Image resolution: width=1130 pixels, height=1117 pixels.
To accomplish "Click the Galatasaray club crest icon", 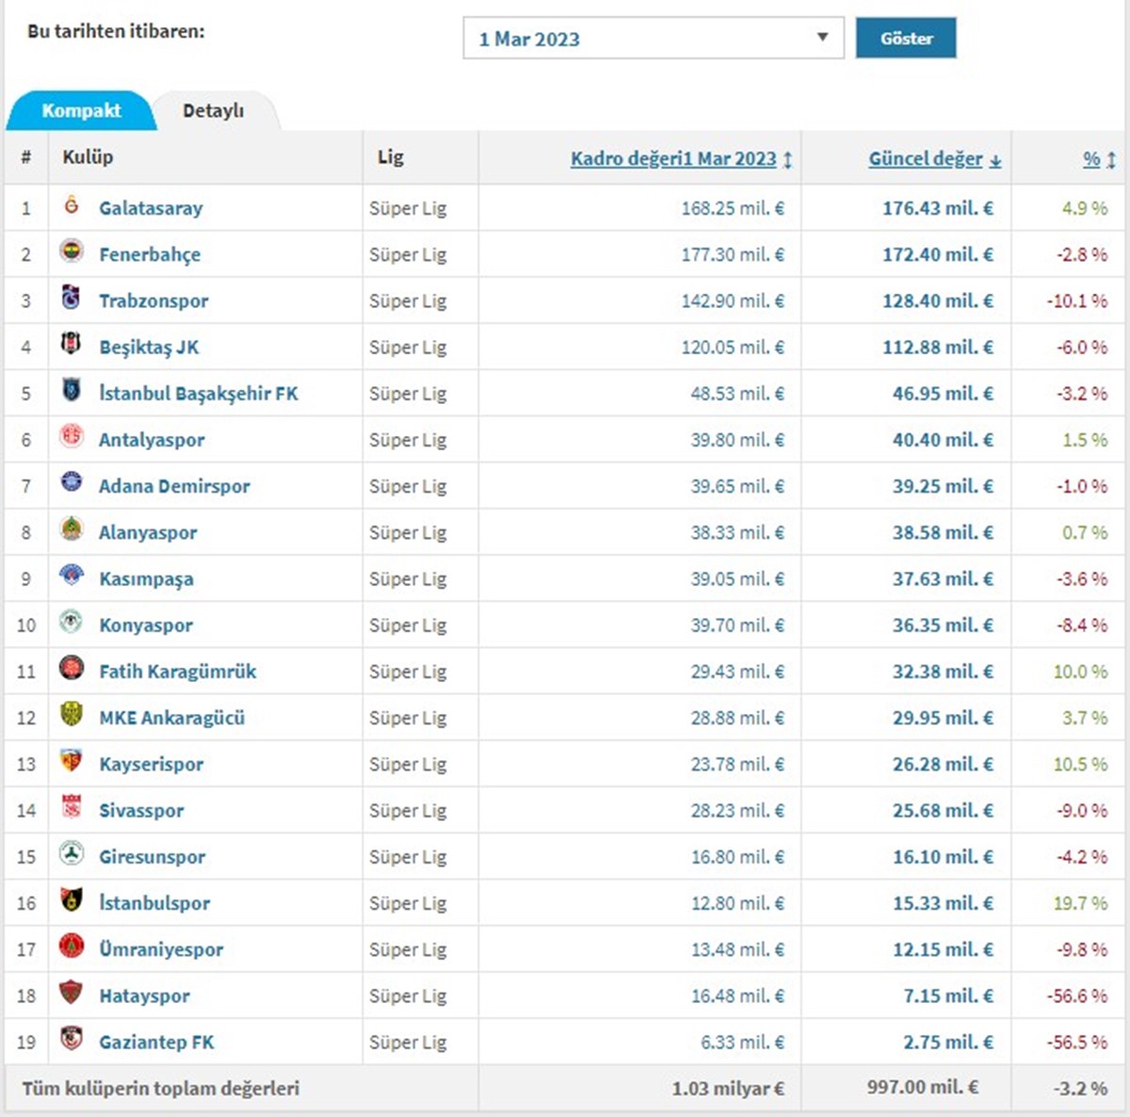I will point(72,205).
